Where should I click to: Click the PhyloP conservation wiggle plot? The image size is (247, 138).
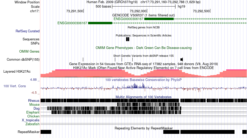coord(144,87)
